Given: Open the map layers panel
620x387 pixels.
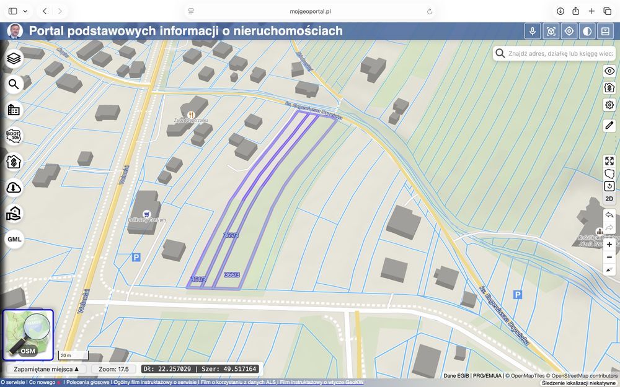Looking at the screenshot, I should click(14, 58).
